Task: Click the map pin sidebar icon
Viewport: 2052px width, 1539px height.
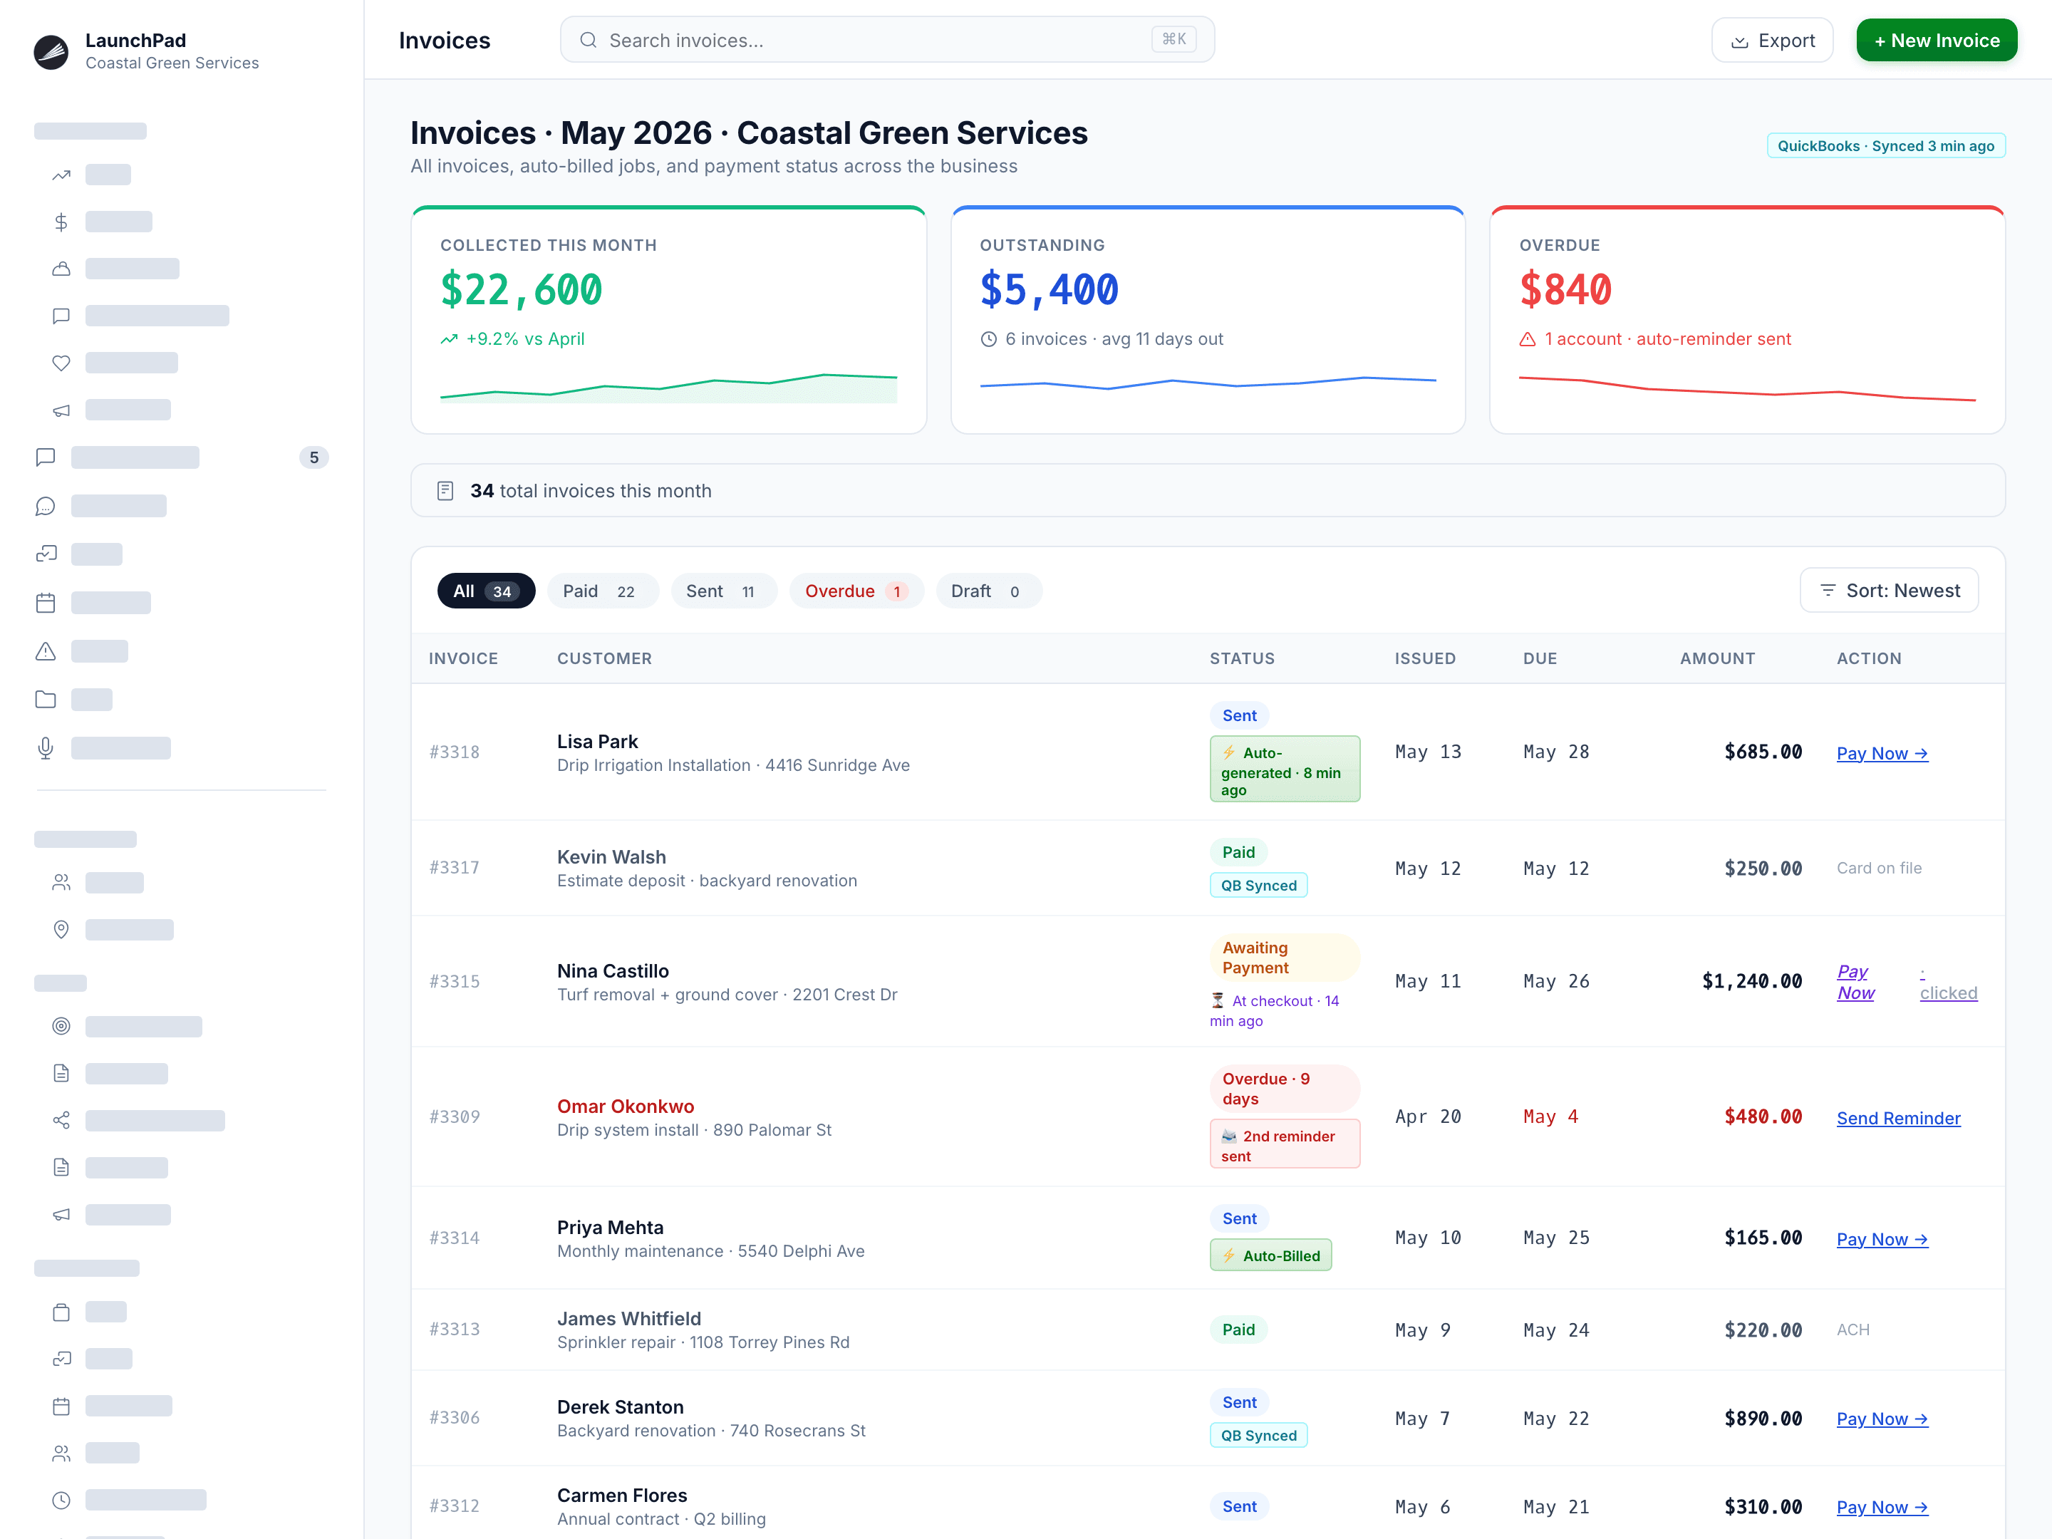Action: coord(61,930)
